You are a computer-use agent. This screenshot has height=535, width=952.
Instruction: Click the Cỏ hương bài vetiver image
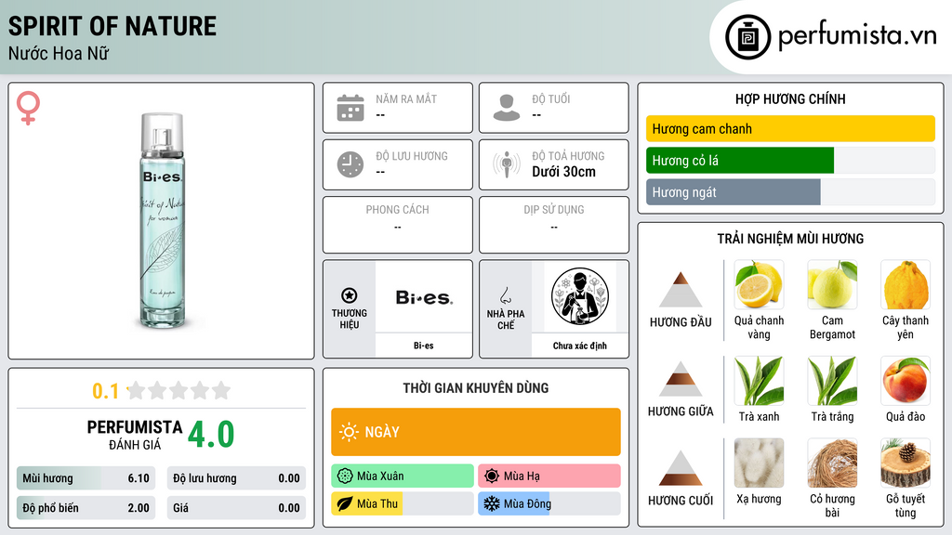[x=832, y=463]
